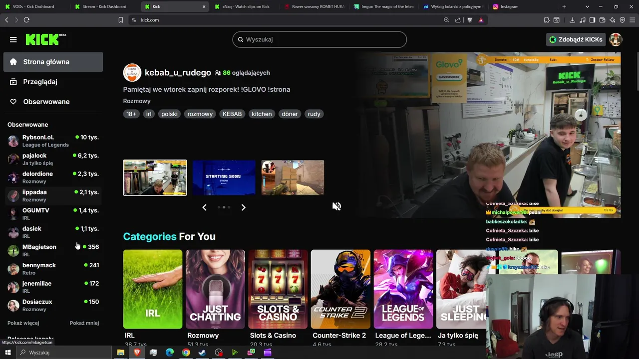Go to Strona główna
639x359 pixels.
(x=53, y=62)
